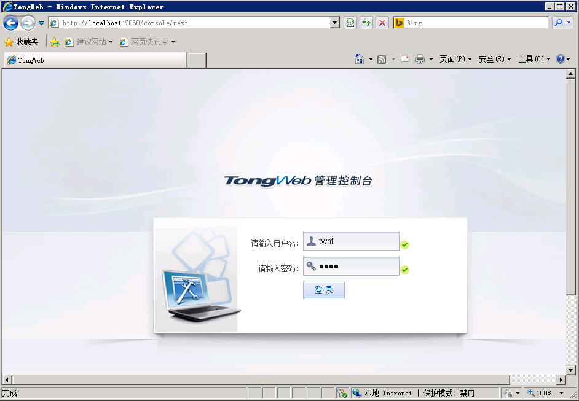Open the search provider dropdown arrow
This screenshot has width=579, height=401.
569,23
